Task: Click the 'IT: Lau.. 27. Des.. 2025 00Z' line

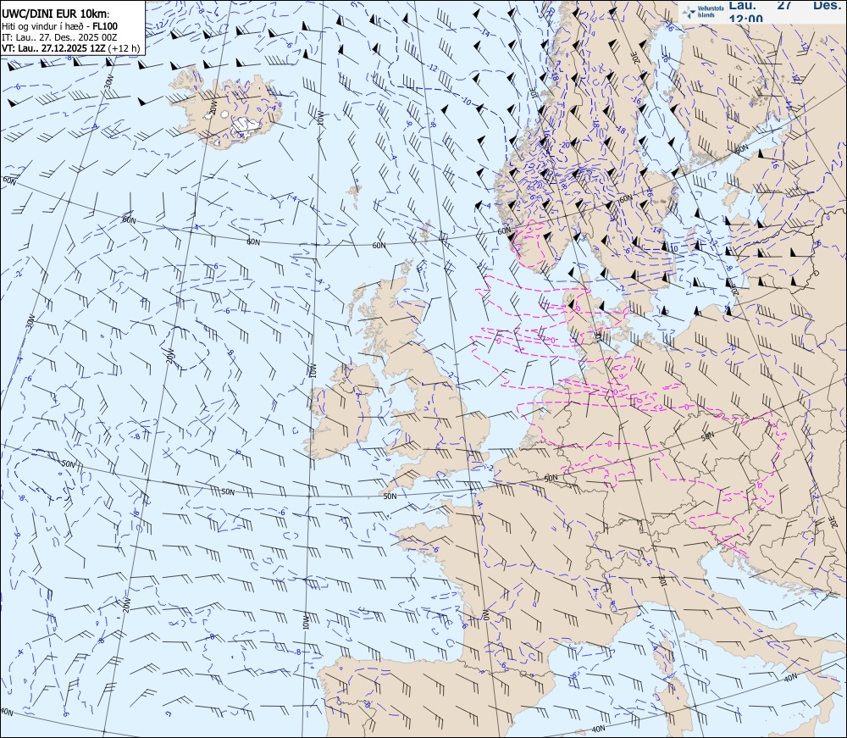Action: [59, 37]
